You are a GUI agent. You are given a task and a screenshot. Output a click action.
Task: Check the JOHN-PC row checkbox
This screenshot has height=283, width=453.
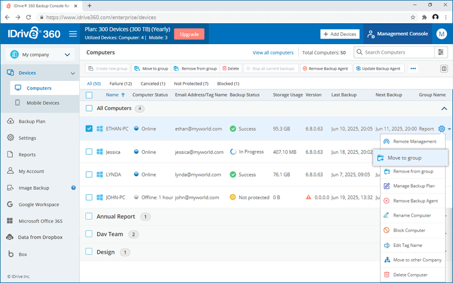pos(89,197)
